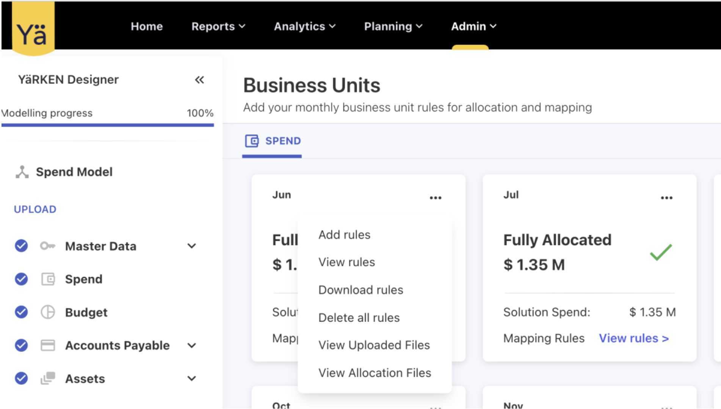Click the Spend Model hierarchy icon
This screenshot has height=409, width=721.
(x=22, y=172)
